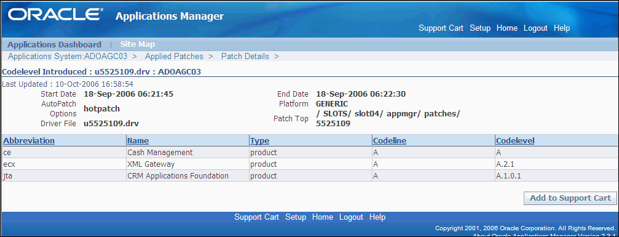Image resolution: width=619 pixels, height=237 pixels.
Task: Click the product type in XML Gateway row
Action: (x=263, y=164)
